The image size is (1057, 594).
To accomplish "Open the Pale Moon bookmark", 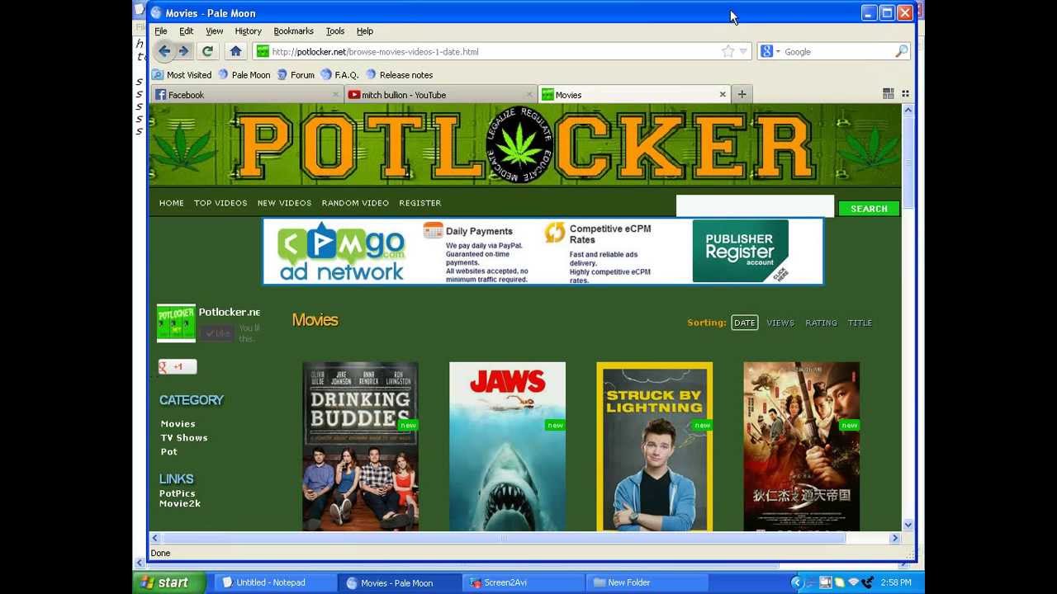I will pos(244,74).
